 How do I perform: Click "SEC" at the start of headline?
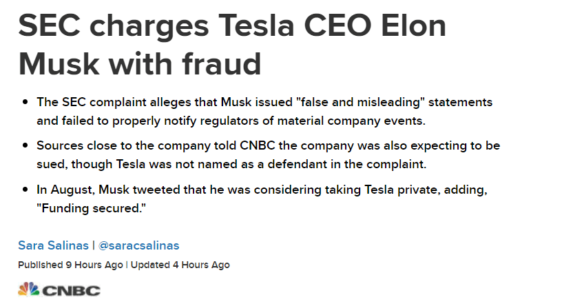(50, 26)
